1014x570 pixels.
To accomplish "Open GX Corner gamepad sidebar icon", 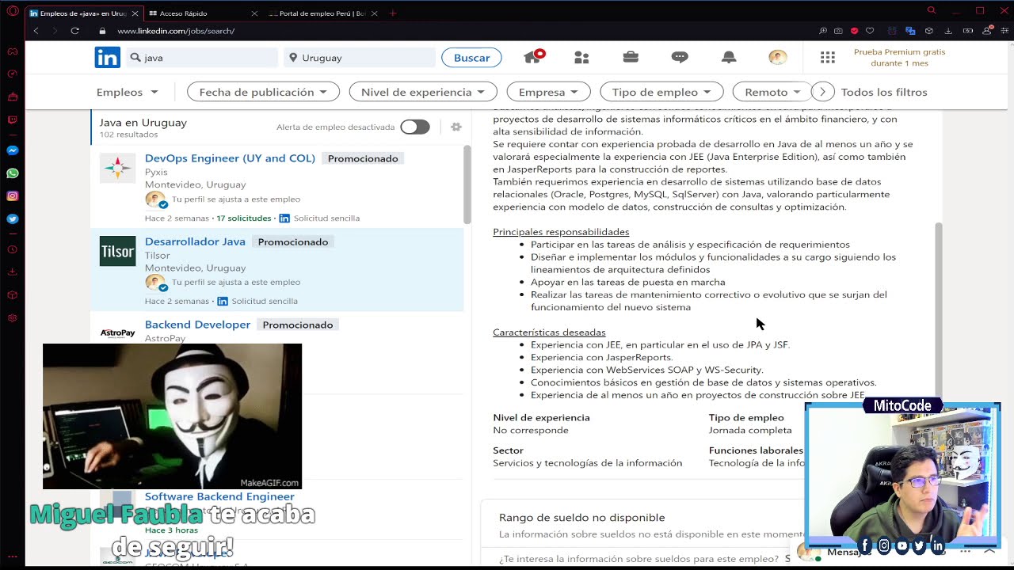I will 12,52.
